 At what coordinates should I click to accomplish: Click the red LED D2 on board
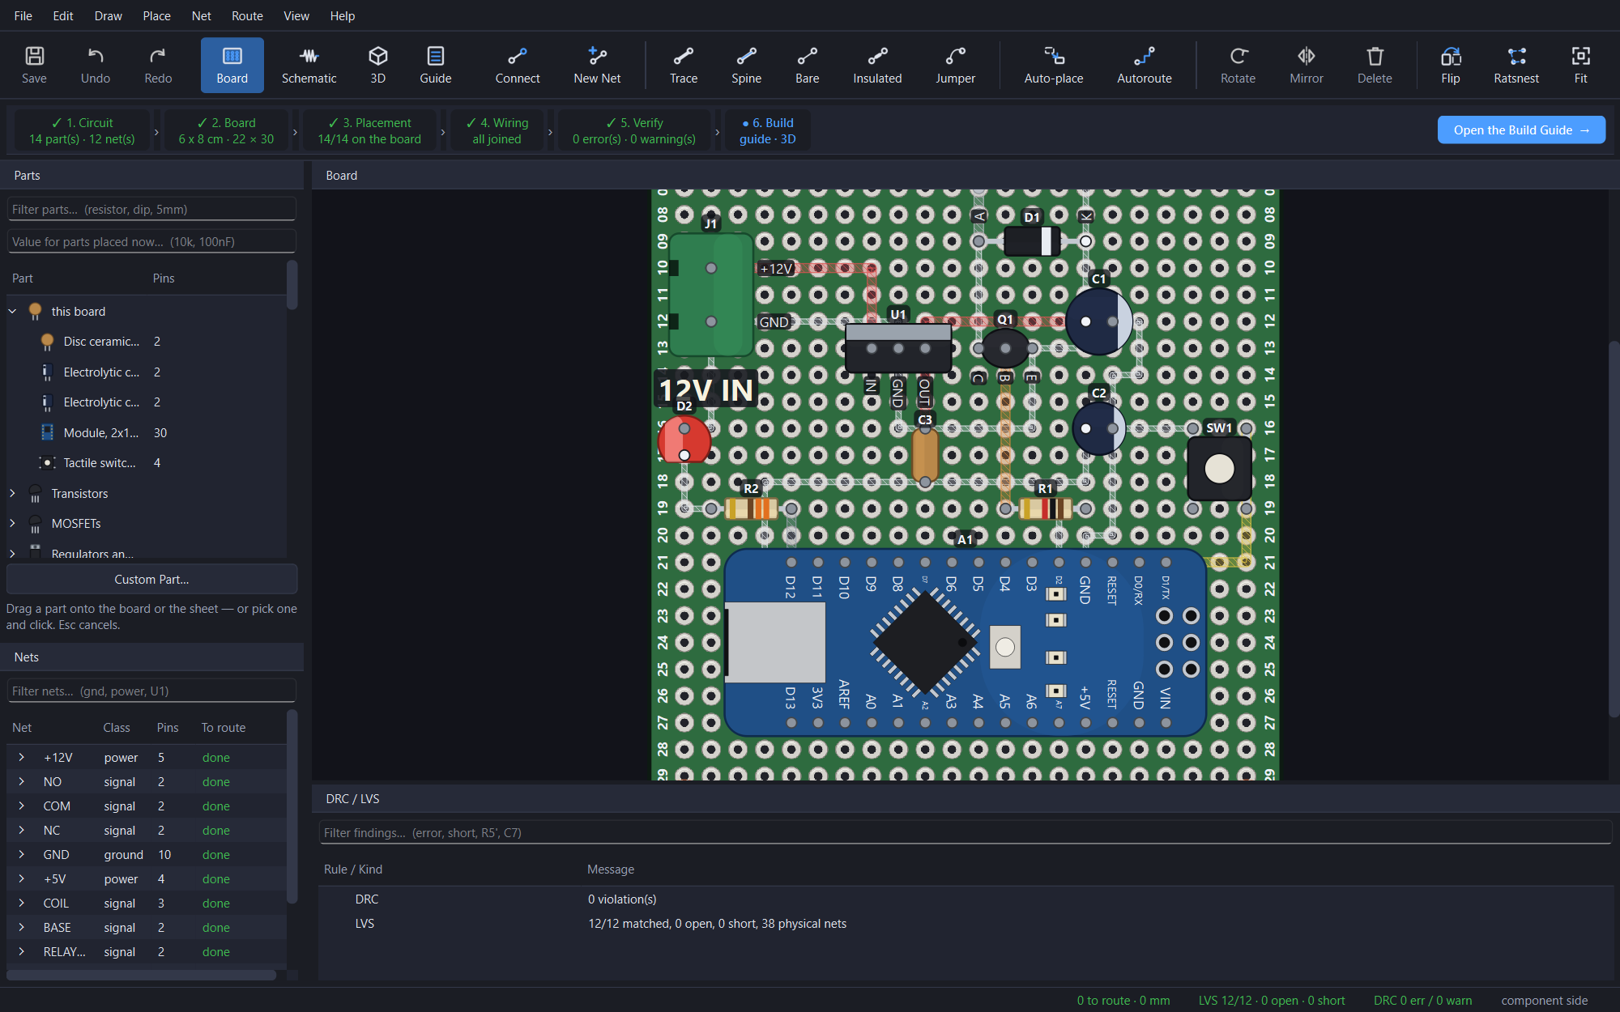coord(684,441)
